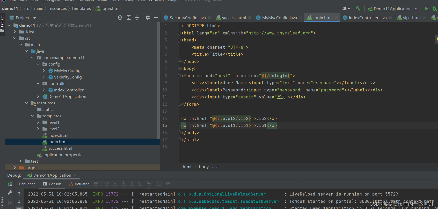Click the Project tree vertical scrollbar
This screenshot has height=209, width=438.
tap(158, 80)
